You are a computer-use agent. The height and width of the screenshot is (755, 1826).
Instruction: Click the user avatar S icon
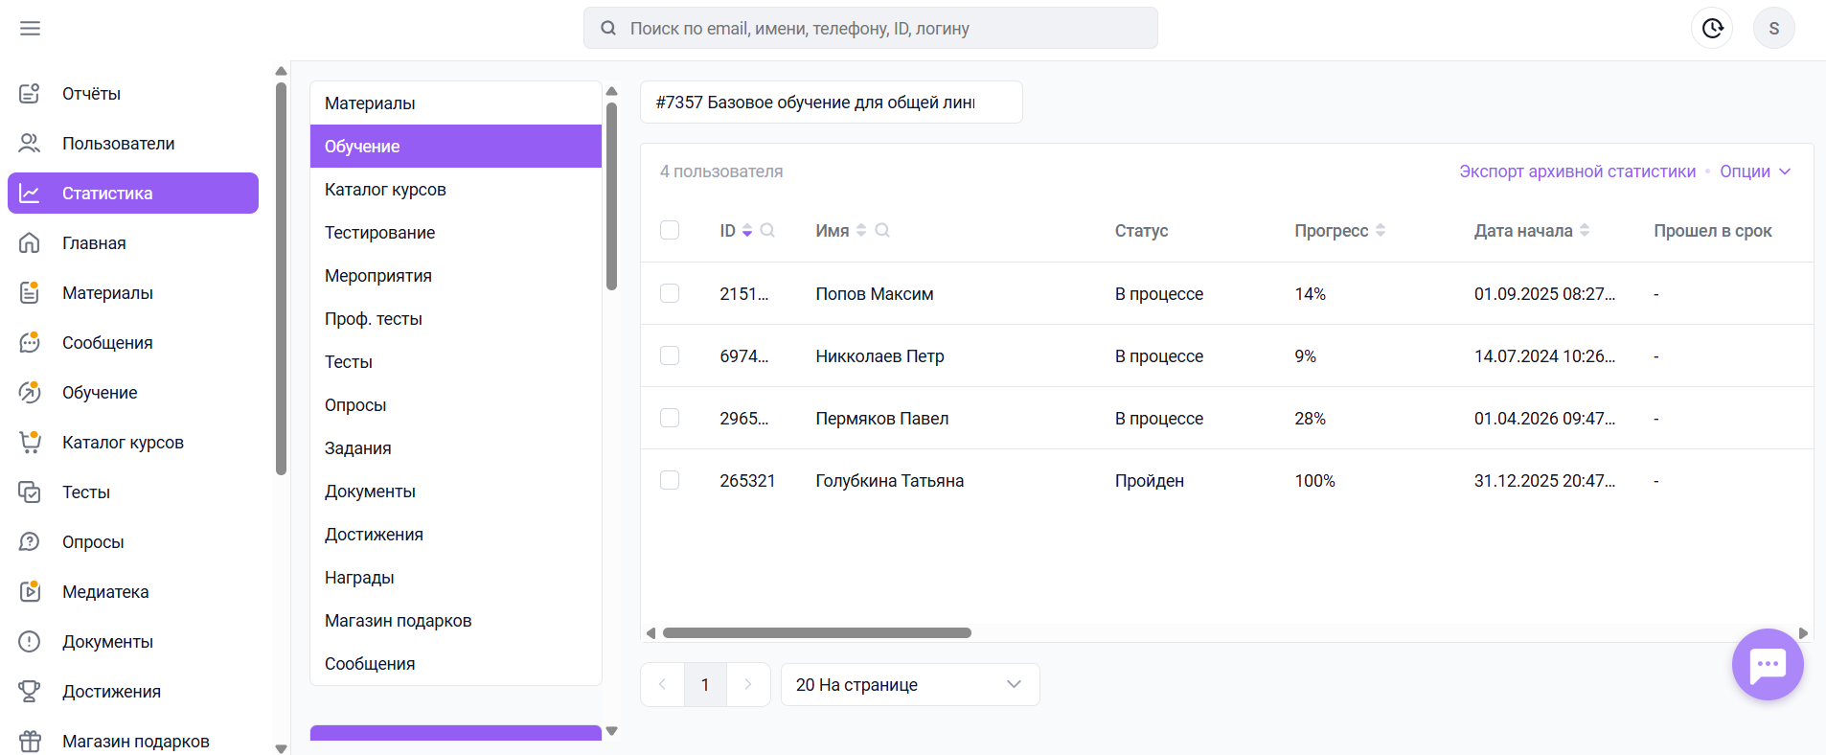click(1773, 29)
